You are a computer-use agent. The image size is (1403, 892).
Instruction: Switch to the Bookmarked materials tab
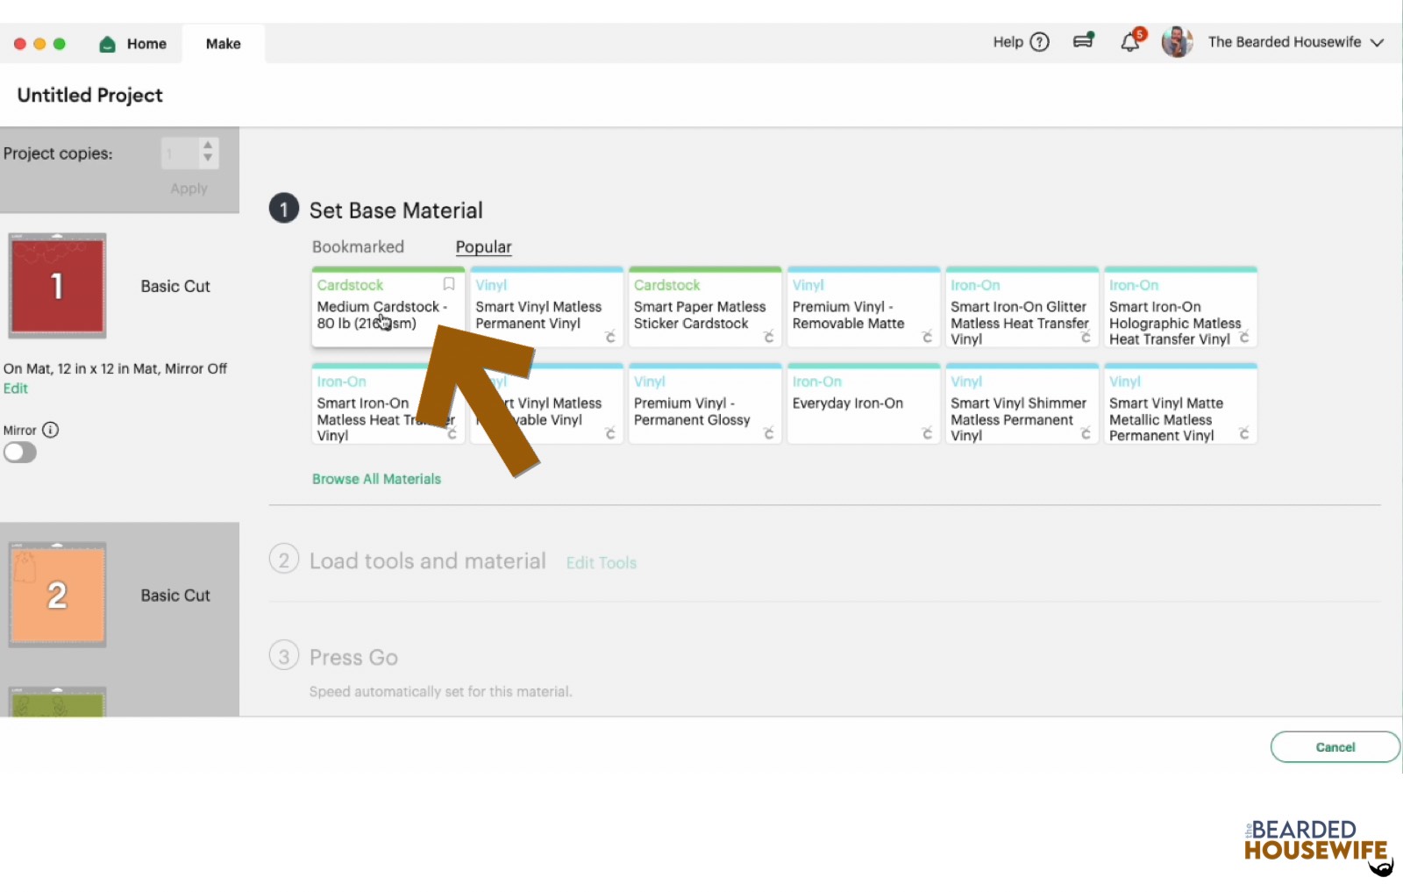[358, 246]
